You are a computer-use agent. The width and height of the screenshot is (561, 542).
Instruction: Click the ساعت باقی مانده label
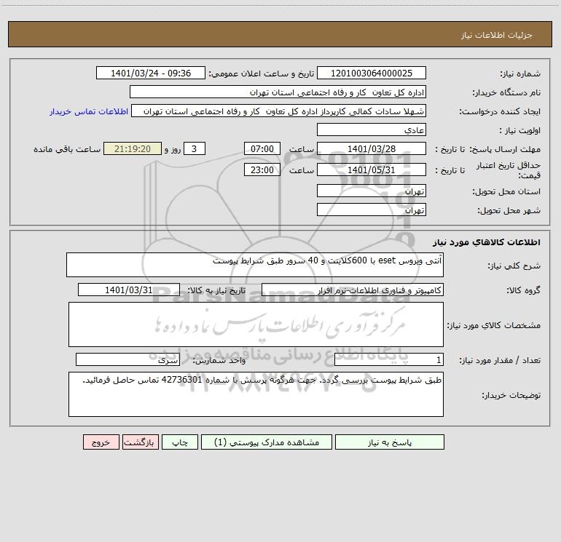(x=67, y=149)
